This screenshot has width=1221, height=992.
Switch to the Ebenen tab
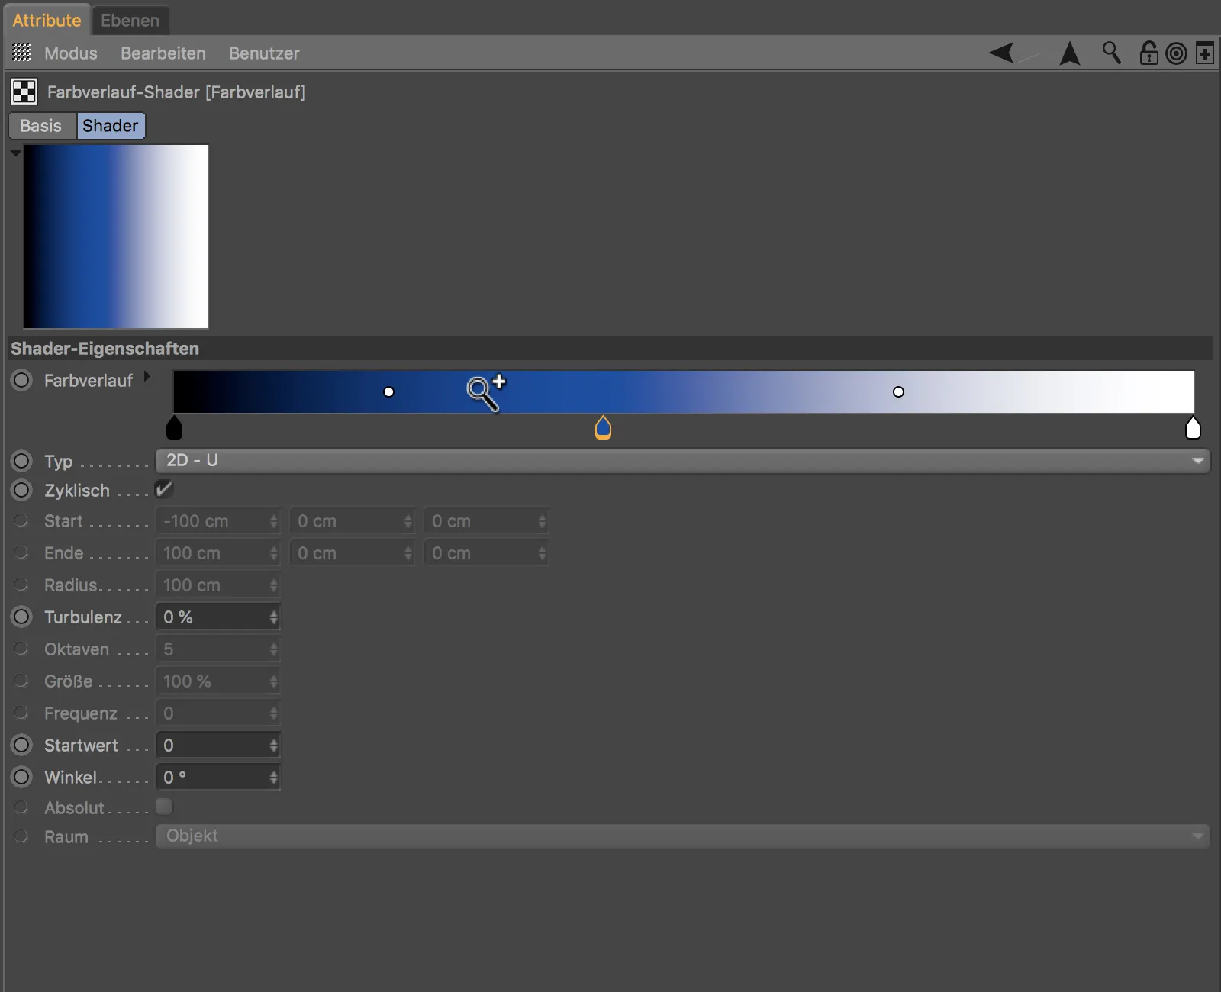pyautogui.click(x=130, y=20)
